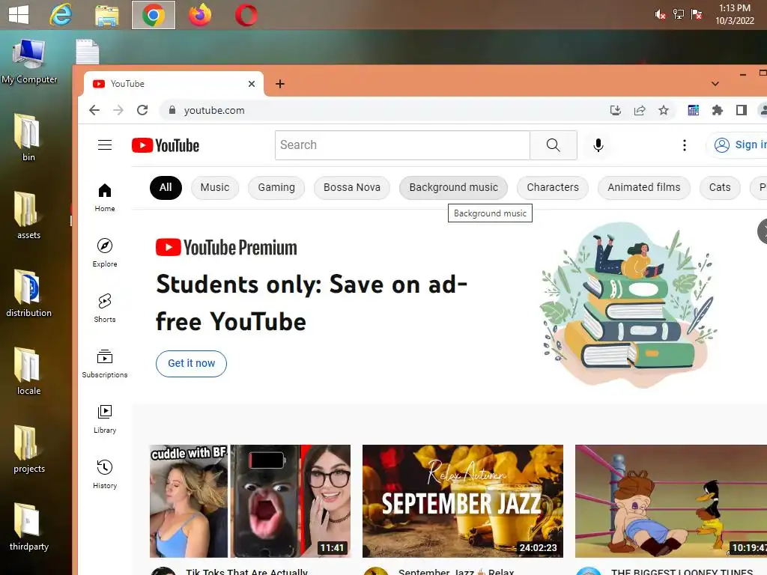
Task: Open the Chrome extensions puzzle menu
Action: pos(717,110)
